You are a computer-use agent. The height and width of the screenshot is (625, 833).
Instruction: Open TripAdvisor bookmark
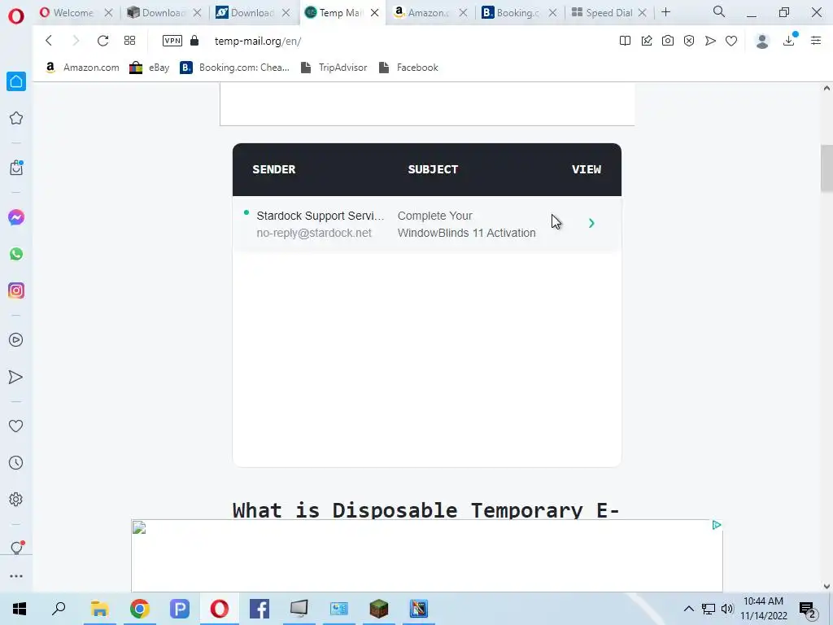click(x=334, y=68)
